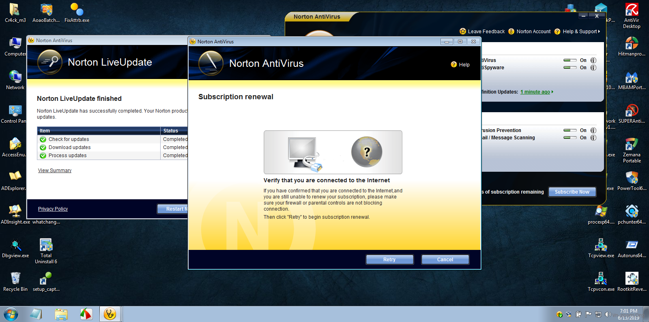Viewport: 649px width, 322px height.
Task: Toggle the Intrusion Prevention On switch
Action: point(570,130)
